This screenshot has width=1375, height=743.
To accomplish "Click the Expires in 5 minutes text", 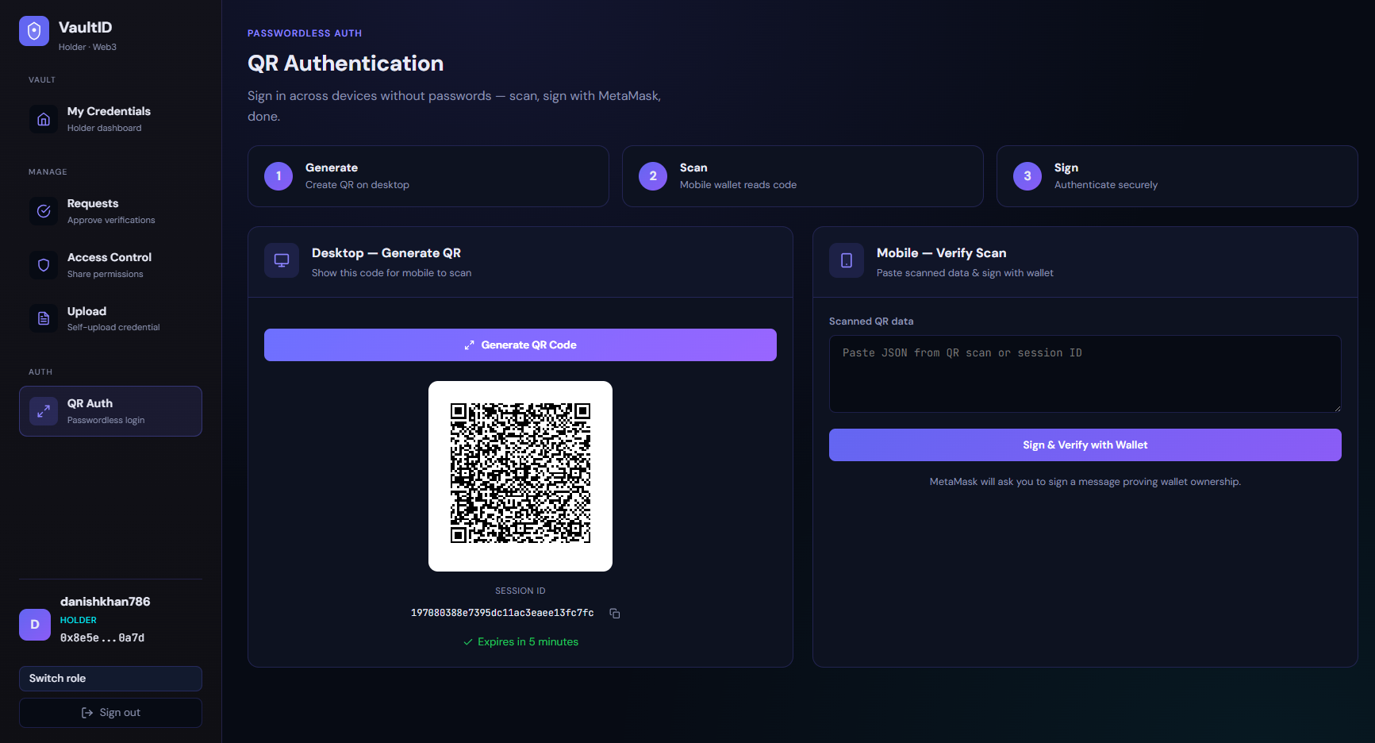I will coord(528,642).
